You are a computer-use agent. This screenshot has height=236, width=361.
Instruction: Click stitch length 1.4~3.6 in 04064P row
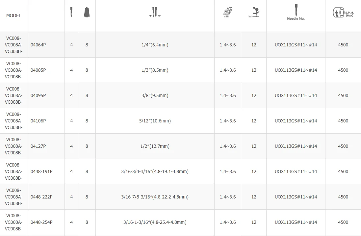228,45
